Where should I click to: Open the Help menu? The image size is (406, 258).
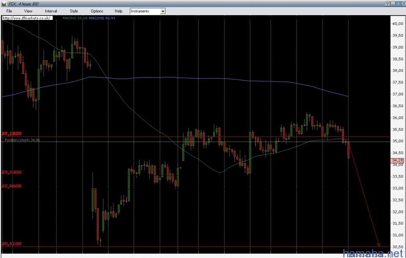coord(118,11)
